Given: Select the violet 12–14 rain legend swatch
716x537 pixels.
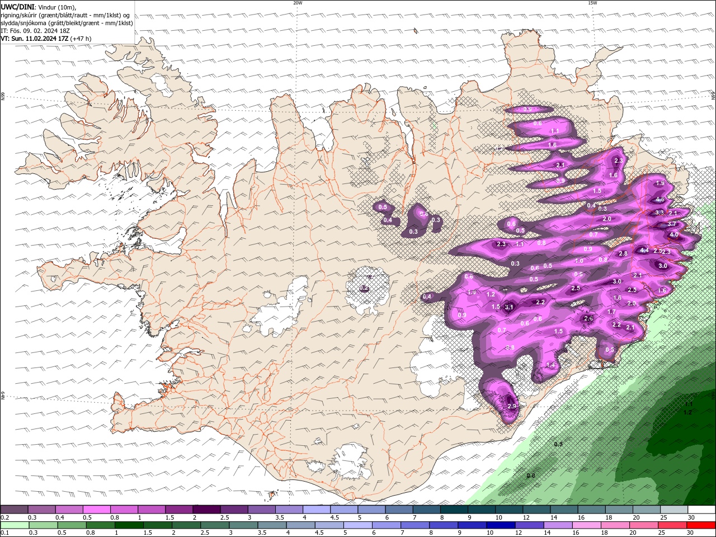Looking at the screenshot, I should (529, 525).
